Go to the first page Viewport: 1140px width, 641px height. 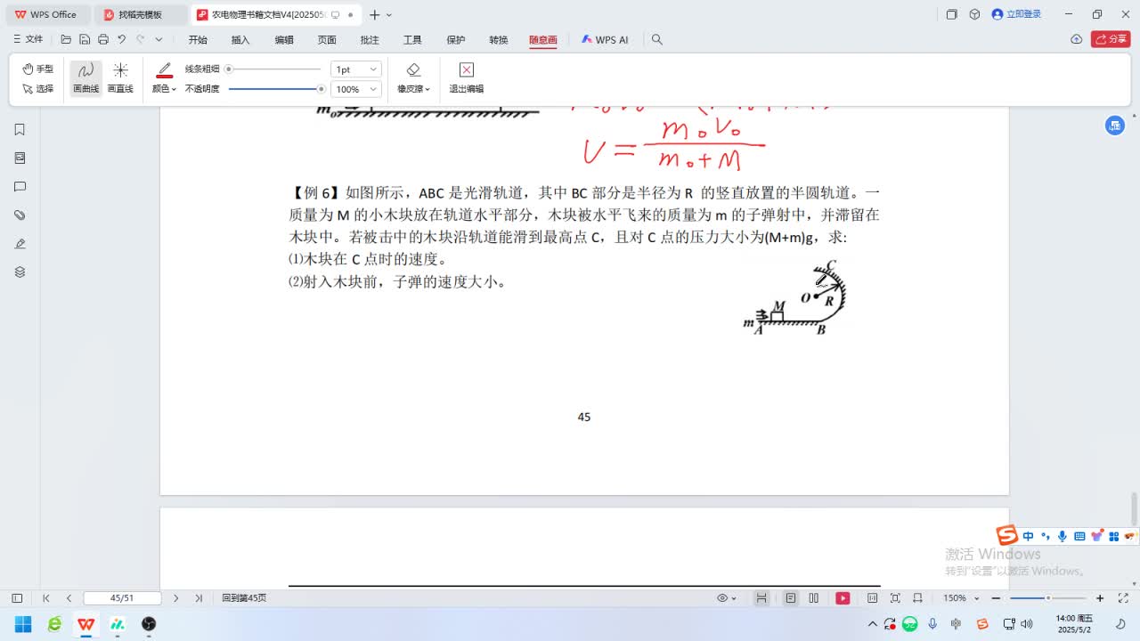[x=46, y=598]
